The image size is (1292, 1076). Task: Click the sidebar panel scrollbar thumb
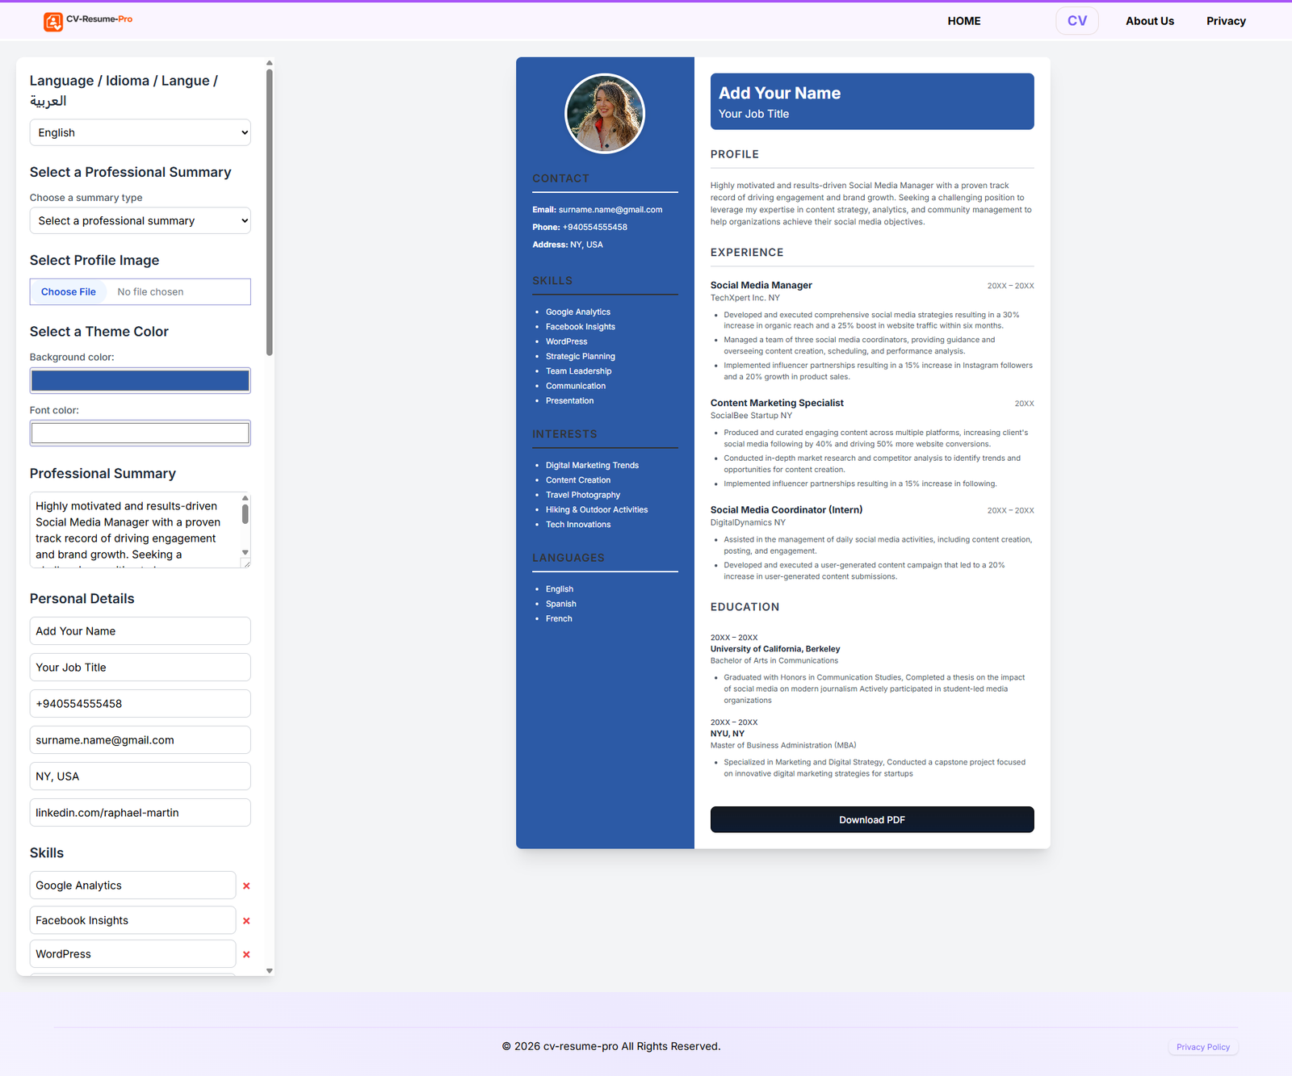(x=269, y=212)
